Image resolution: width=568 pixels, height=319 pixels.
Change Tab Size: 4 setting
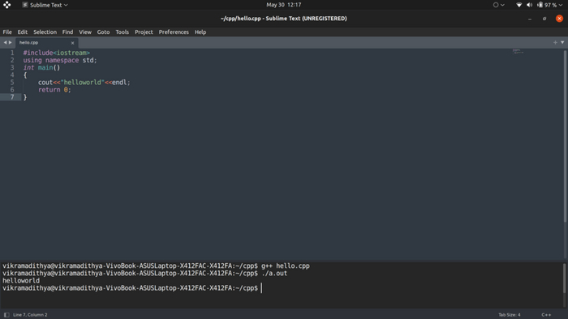point(510,315)
